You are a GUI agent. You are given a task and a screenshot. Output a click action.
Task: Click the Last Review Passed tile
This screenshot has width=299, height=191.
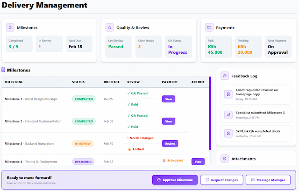[x=119, y=47]
